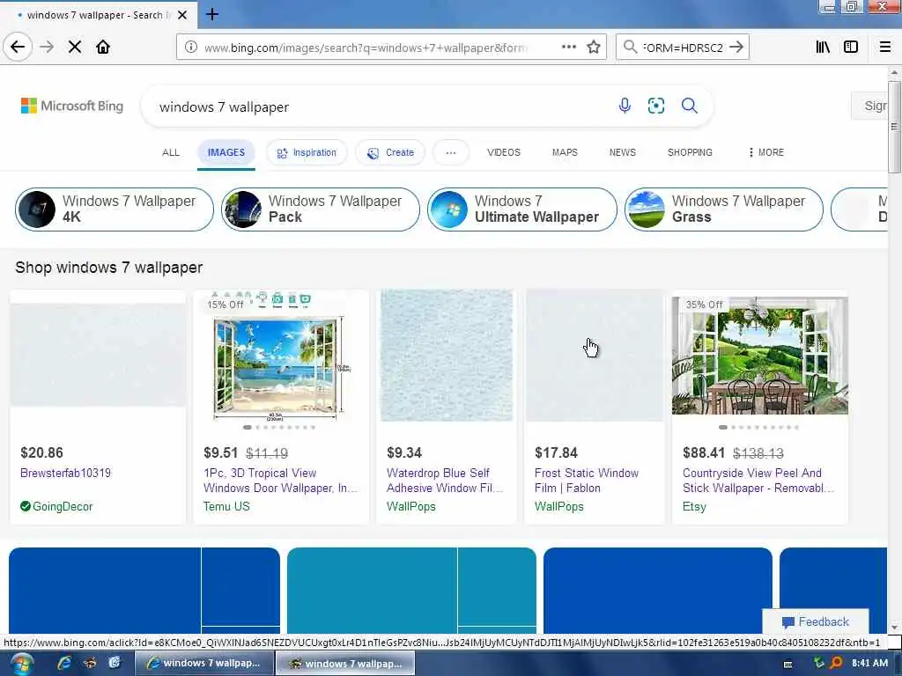Screen dimensions: 902x676
Task: Go back with the browser back arrow
Action: (x=18, y=47)
